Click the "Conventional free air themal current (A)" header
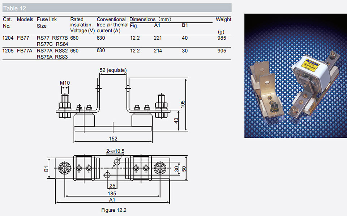Viewport: 347px width, 216px height. (x=112, y=25)
